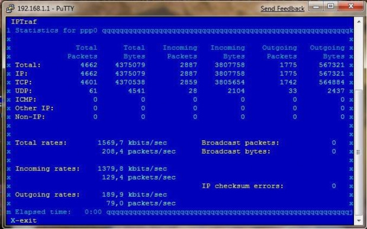367x229 pixels.
Task: Click the scrollbar up arrow
Action: pyautogui.click(x=359, y=22)
